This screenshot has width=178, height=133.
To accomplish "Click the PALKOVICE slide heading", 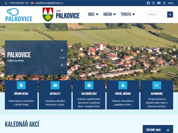I will point(19,55).
